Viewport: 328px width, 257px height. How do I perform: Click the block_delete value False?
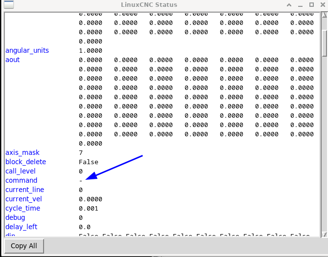[x=89, y=162]
